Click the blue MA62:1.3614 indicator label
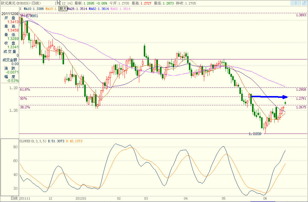Image resolution: width=308 pixels, height=202 pixels. tap(99, 9)
